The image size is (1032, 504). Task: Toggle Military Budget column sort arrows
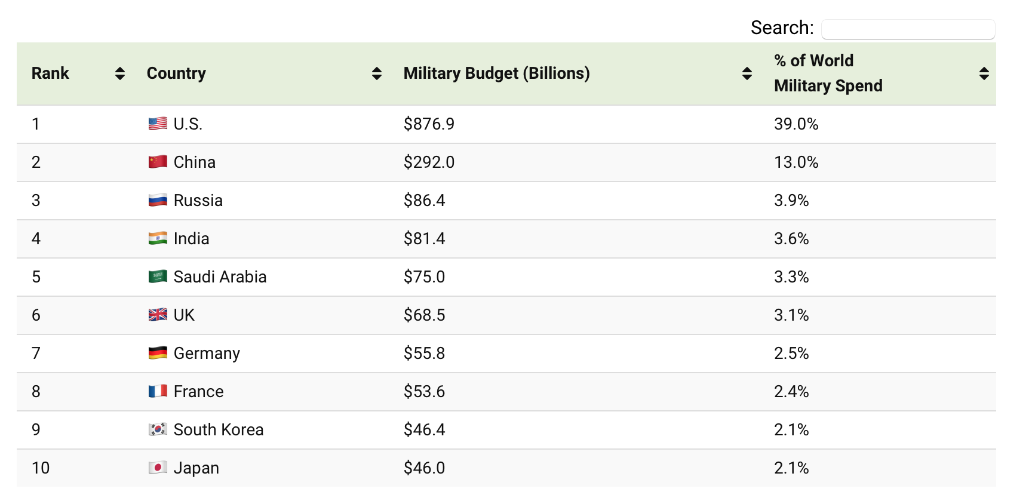[x=747, y=73]
